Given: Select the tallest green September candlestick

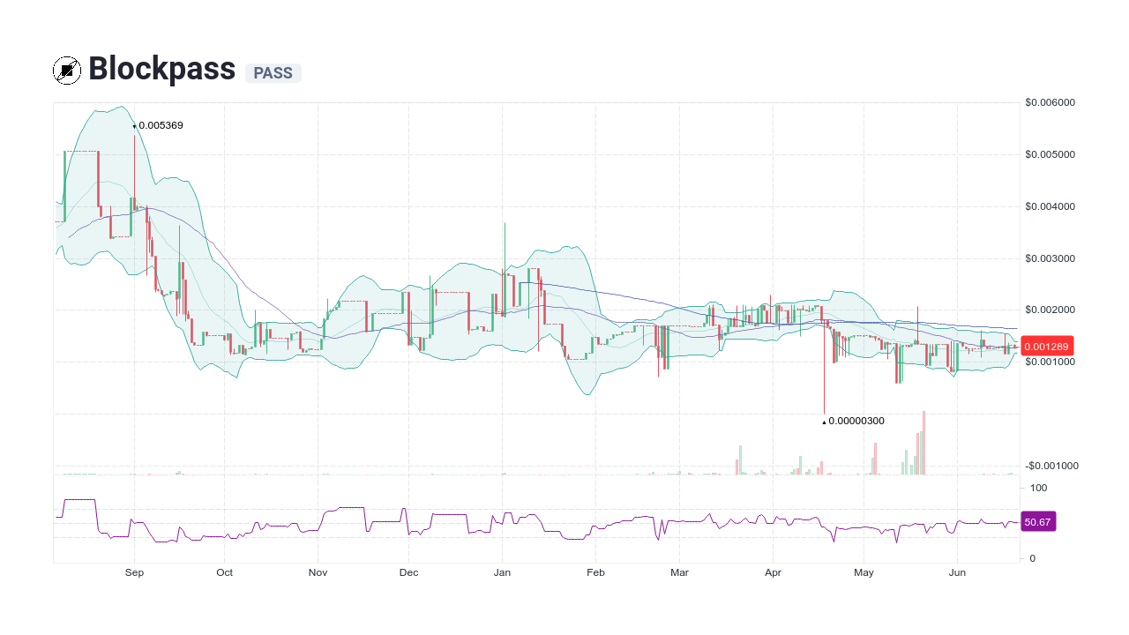Looking at the screenshot, I should (64, 185).
